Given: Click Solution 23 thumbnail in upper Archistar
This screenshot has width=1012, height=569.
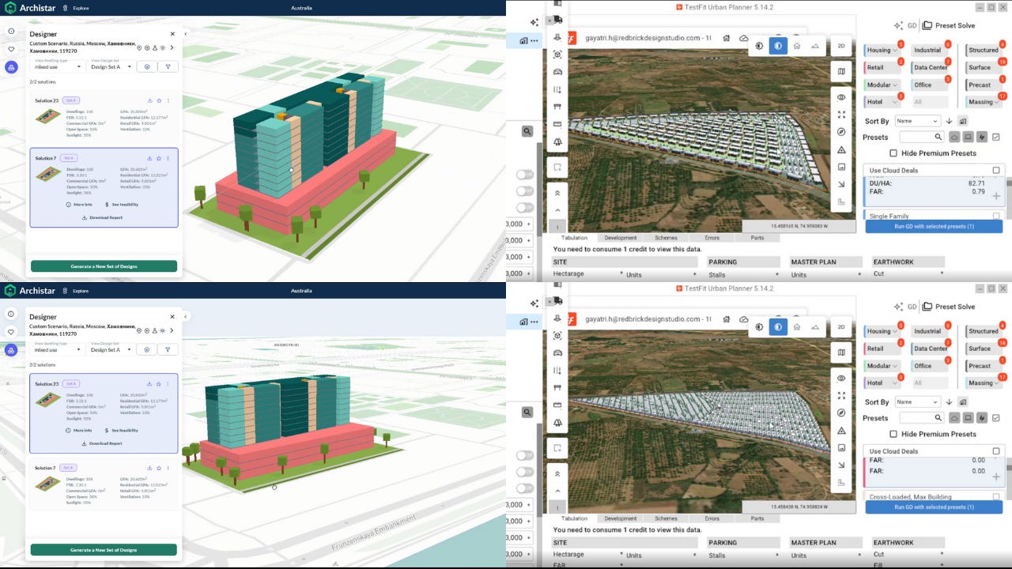Looking at the screenshot, I should click(x=47, y=116).
